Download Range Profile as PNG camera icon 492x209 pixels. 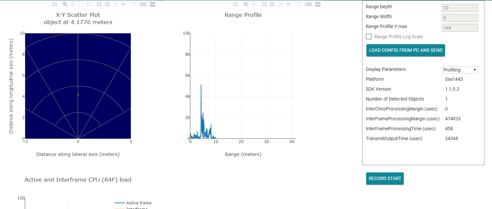coord(236,4)
